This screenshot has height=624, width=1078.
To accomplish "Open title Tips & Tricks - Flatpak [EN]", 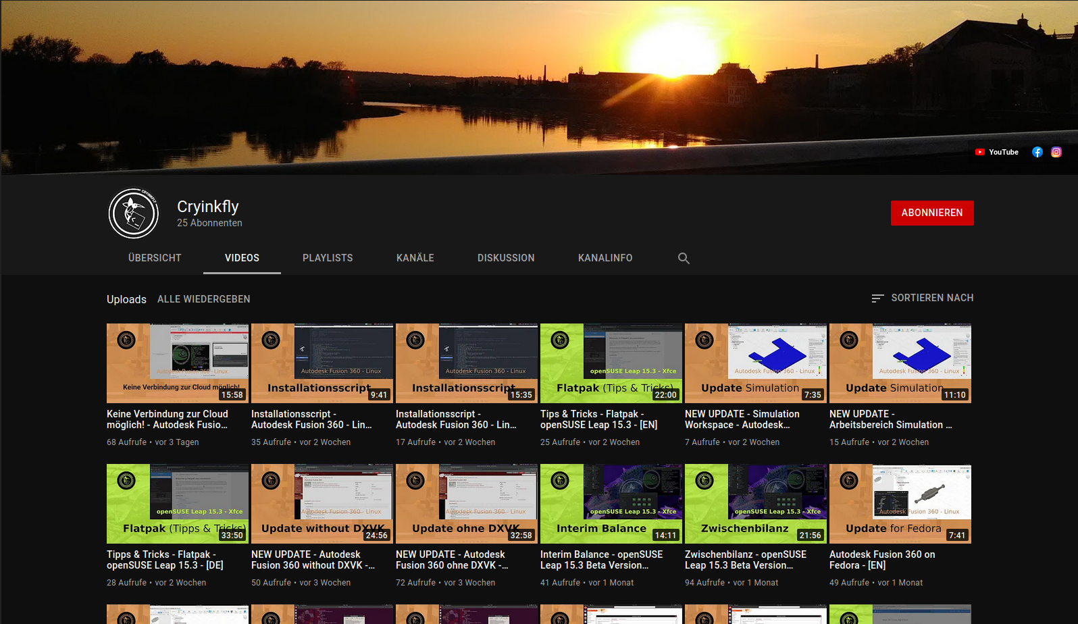I will (x=599, y=419).
